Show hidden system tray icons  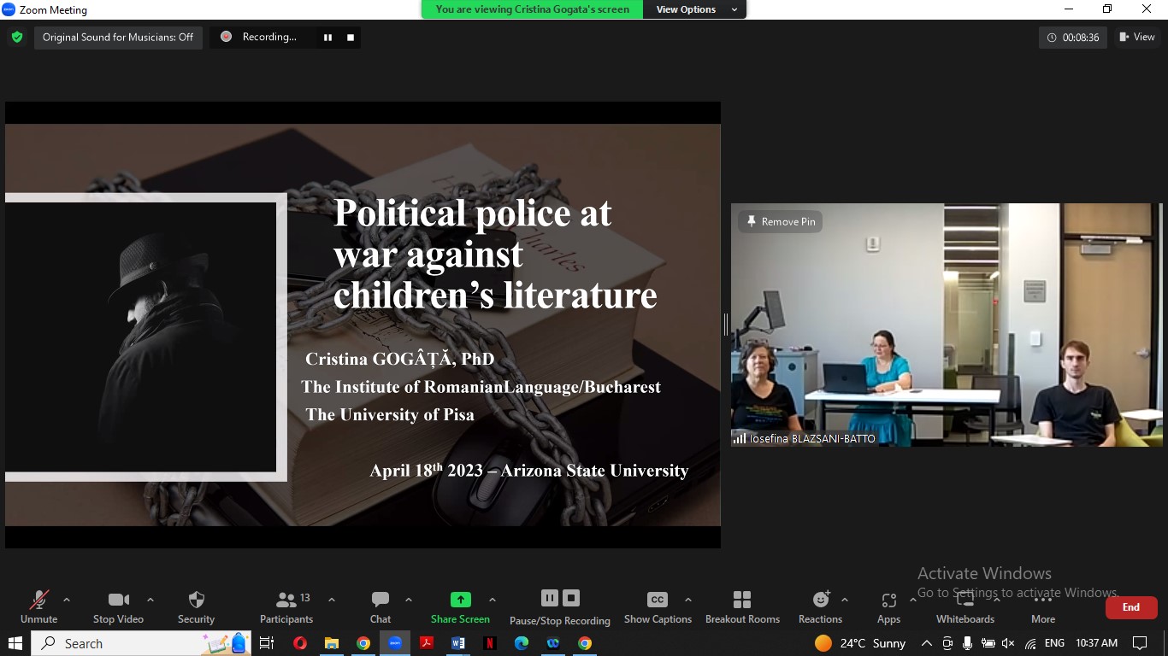click(x=926, y=643)
